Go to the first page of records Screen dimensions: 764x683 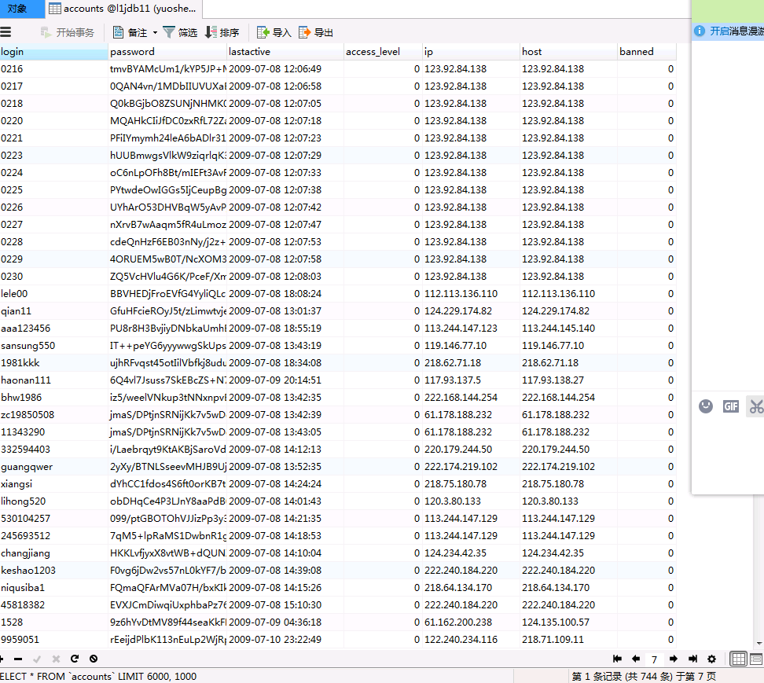pos(617,659)
